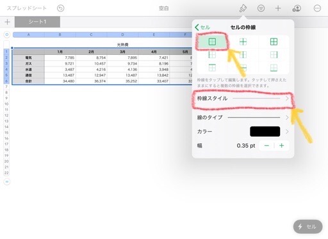Select the 2月 header cell
Screen dimensions: 328x239
(x=92, y=52)
